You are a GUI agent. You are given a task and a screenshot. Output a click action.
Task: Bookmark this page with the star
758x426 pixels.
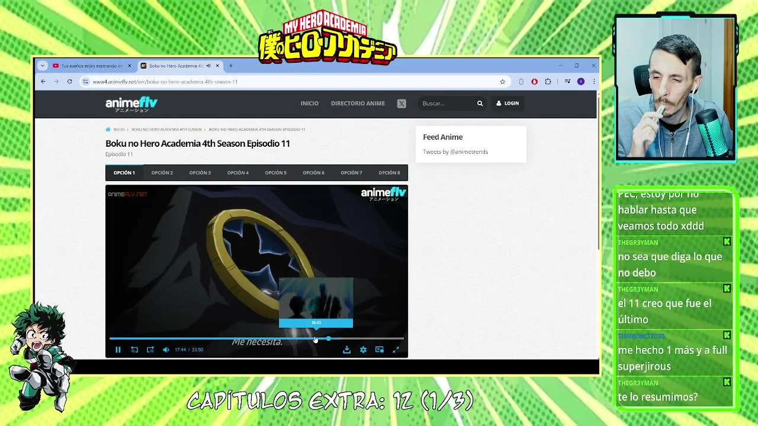coord(503,82)
